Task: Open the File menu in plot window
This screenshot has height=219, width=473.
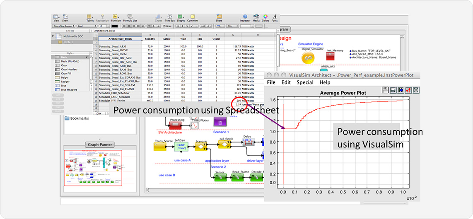Action: (271, 82)
